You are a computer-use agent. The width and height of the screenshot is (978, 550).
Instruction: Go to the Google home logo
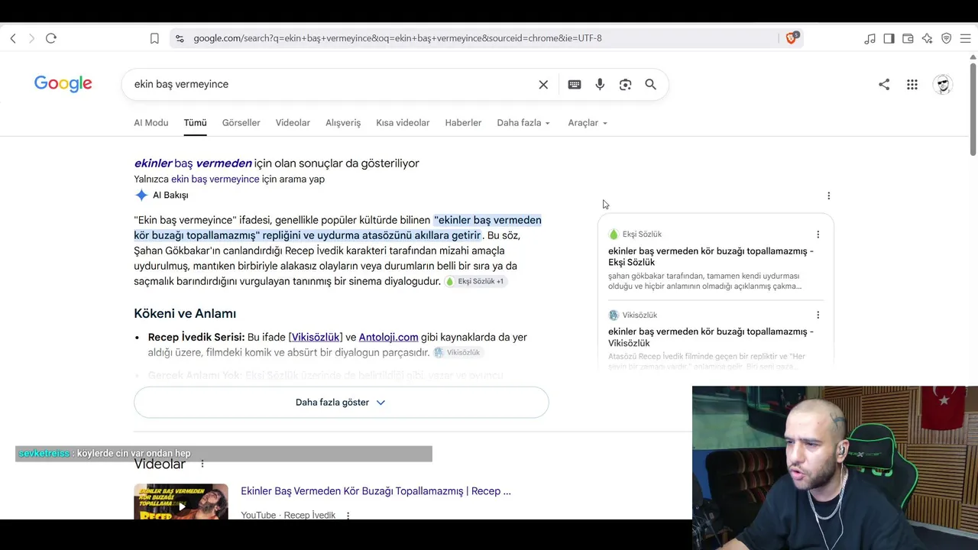63,84
